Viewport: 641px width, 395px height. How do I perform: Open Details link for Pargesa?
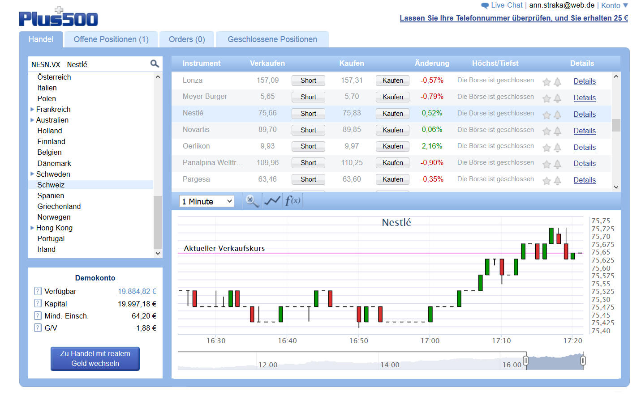(x=585, y=180)
